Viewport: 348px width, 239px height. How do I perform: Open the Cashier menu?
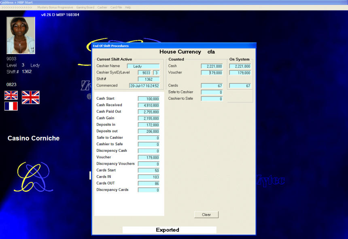click(x=102, y=7)
